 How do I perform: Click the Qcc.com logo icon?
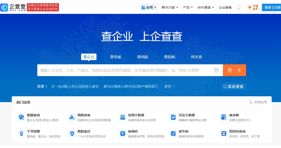click(4, 7)
